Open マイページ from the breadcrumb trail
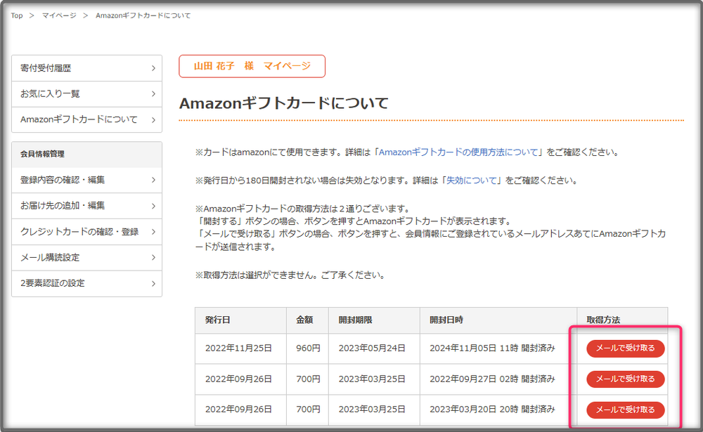The width and height of the screenshot is (703, 432). [x=59, y=15]
